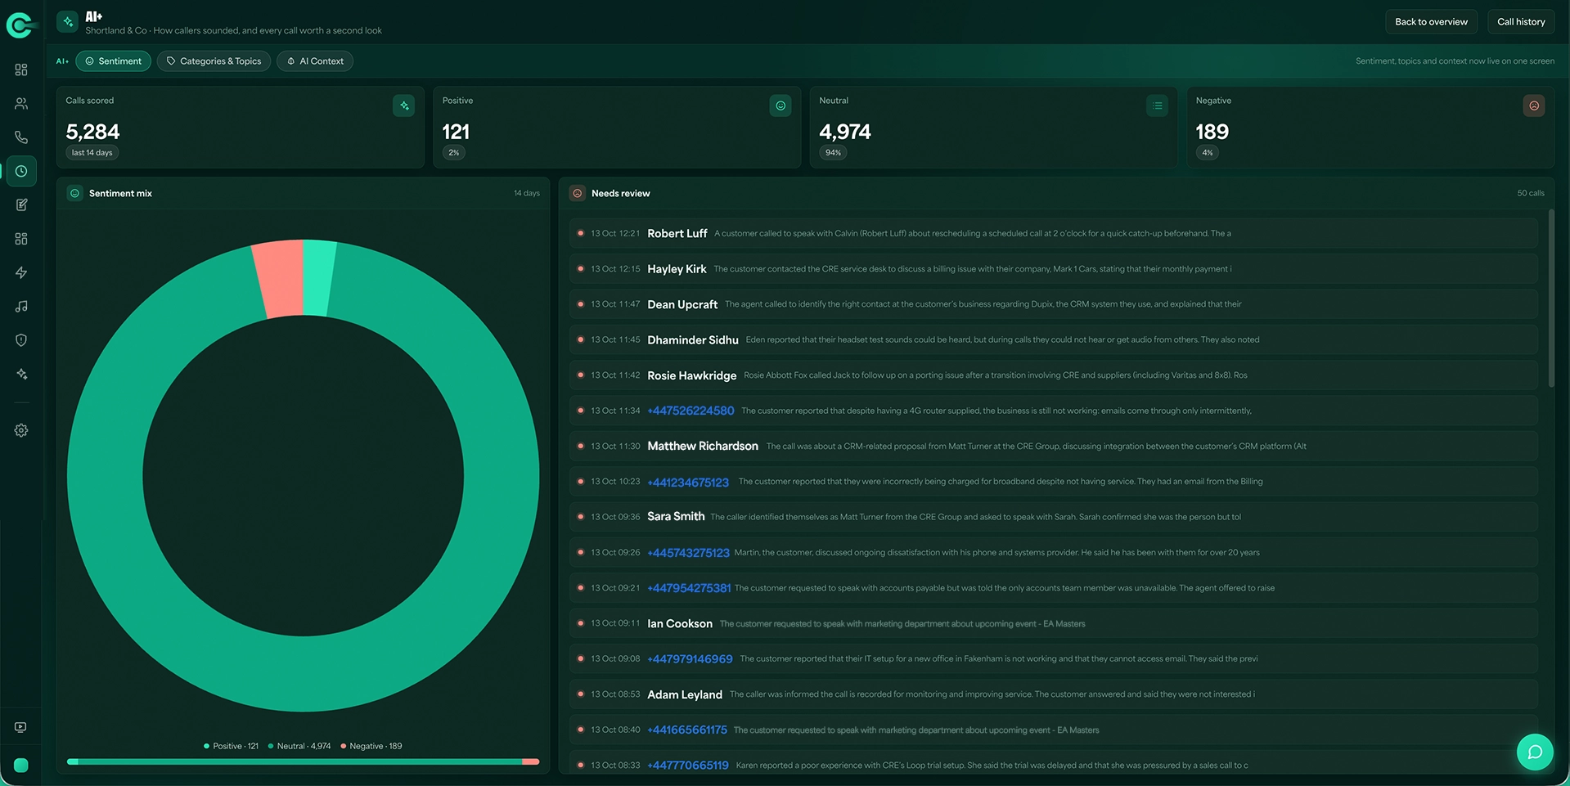
Task: Switch to the AI Context tab
Action: point(315,61)
